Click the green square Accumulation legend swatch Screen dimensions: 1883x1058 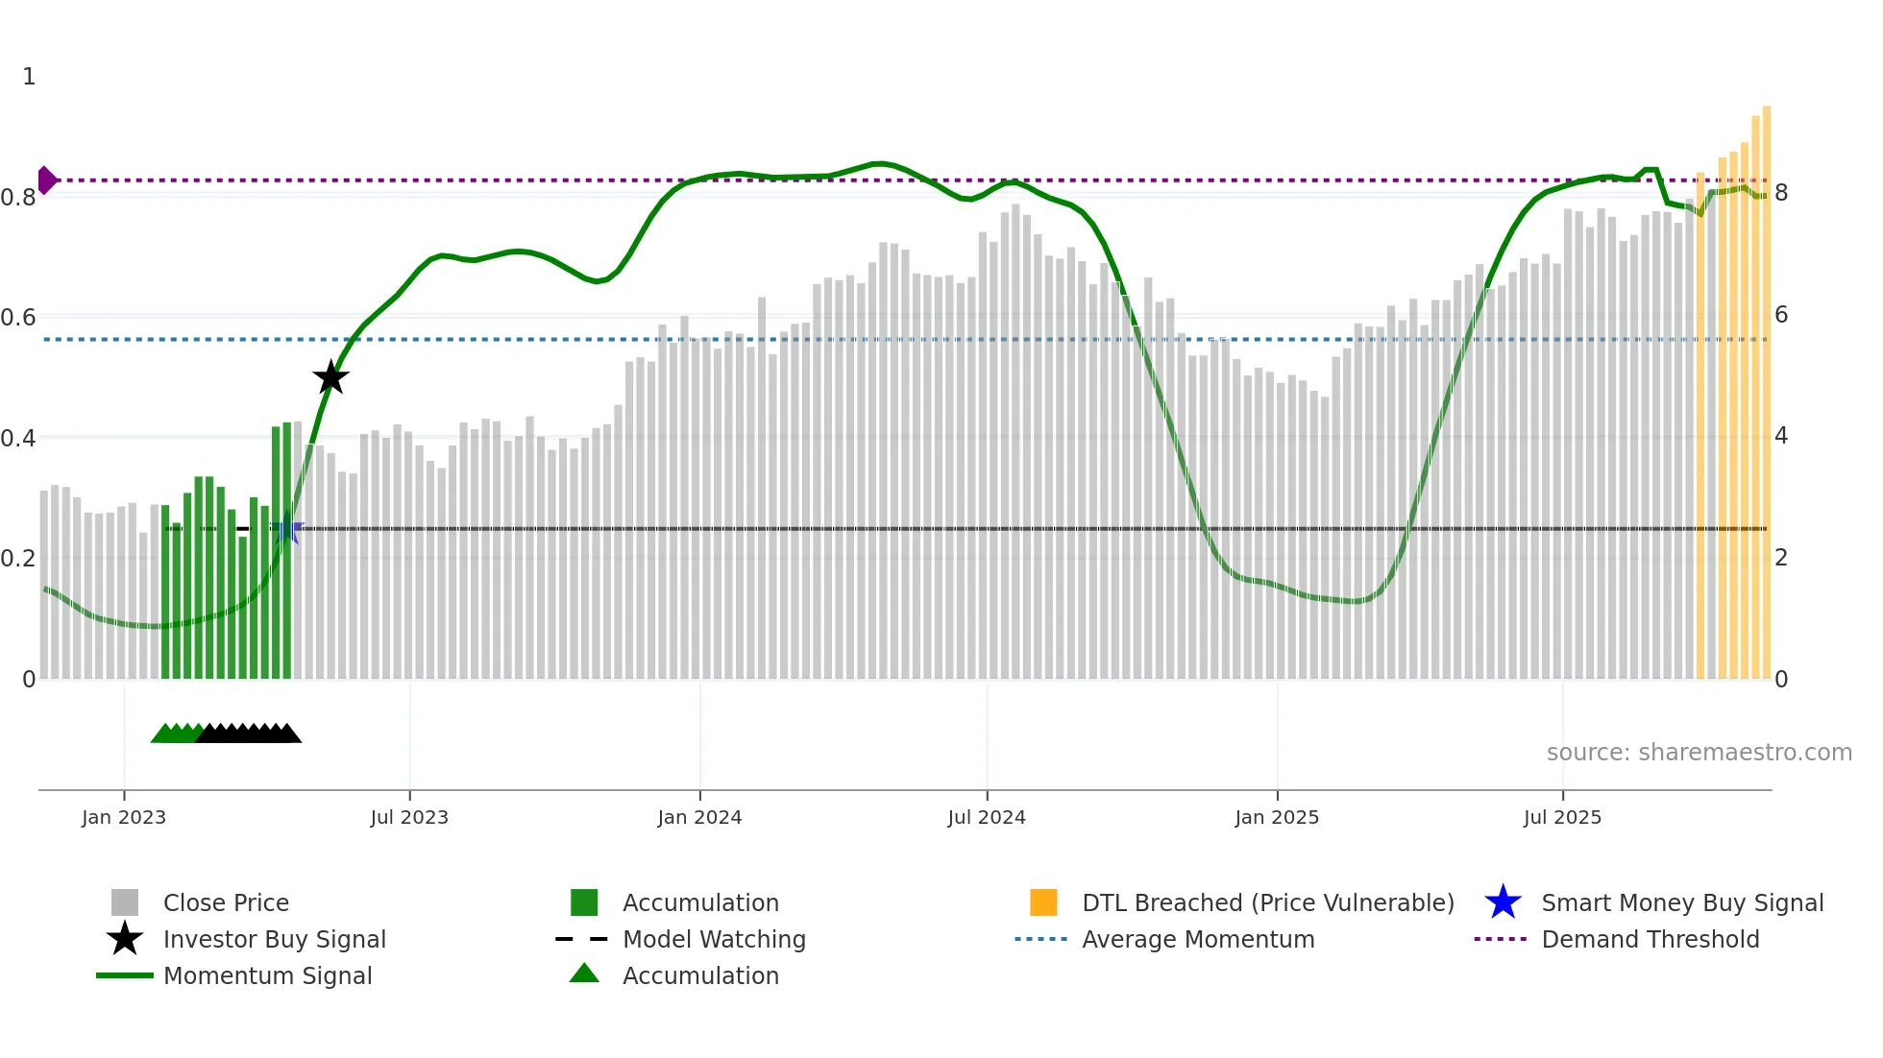click(584, 902)
